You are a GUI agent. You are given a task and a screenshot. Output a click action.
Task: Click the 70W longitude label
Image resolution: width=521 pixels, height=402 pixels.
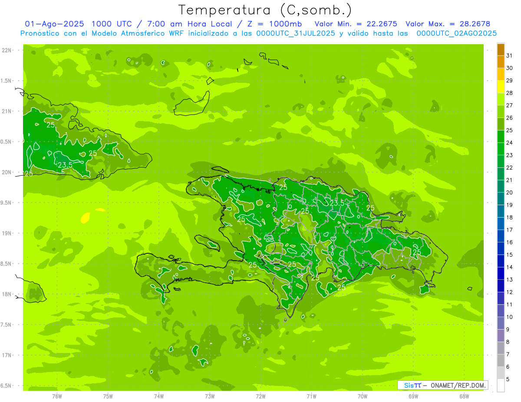(363, 396)
